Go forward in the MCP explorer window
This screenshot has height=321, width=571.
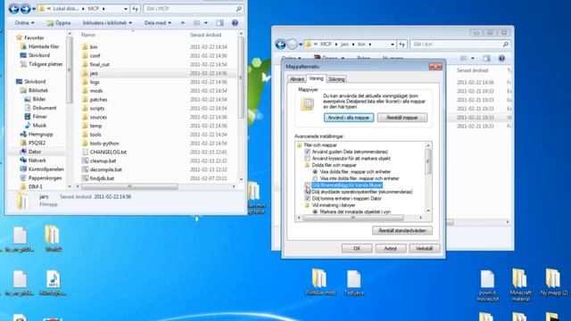pyautogui.click(x=26, y=8)
